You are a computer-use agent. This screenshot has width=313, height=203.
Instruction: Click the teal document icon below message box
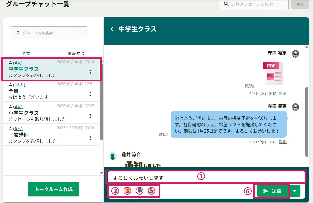tap(139, 191)
